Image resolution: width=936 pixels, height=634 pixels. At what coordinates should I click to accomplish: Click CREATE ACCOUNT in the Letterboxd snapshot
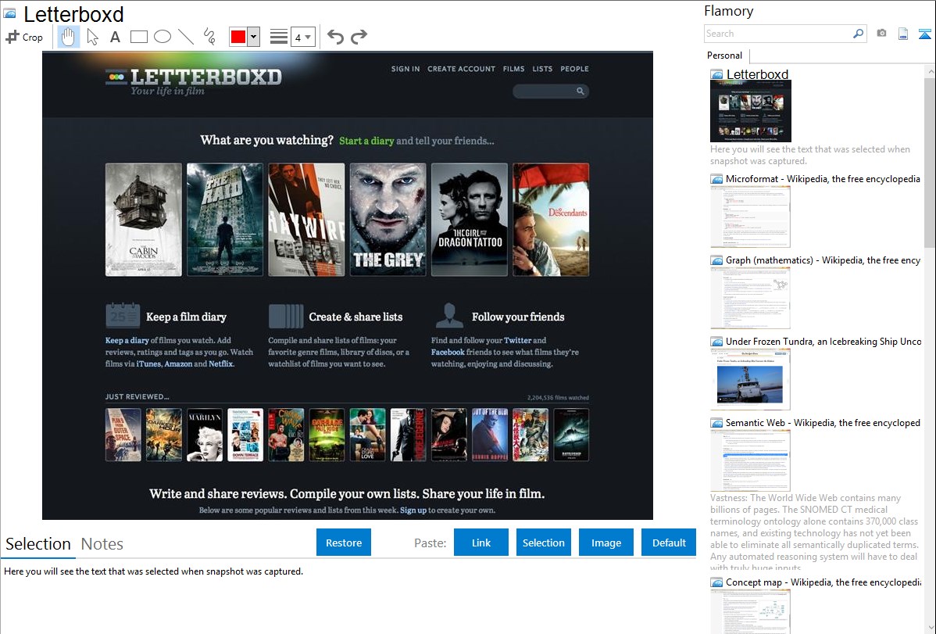(462, 69)
